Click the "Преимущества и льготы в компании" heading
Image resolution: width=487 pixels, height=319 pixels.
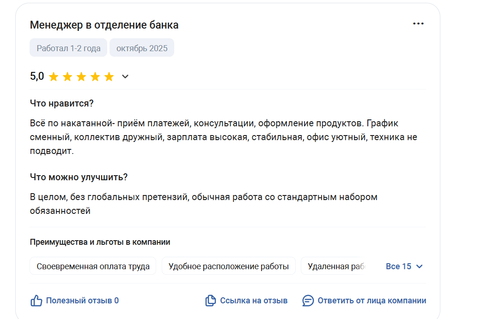tap(100, 242)
